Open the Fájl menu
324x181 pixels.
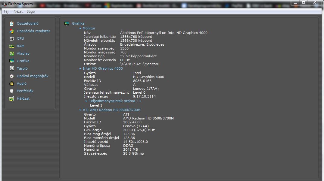tap(7, 11)
